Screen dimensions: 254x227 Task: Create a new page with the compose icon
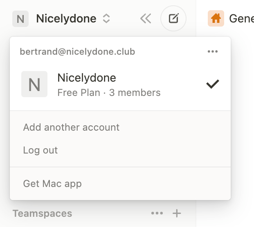(173, 18)
